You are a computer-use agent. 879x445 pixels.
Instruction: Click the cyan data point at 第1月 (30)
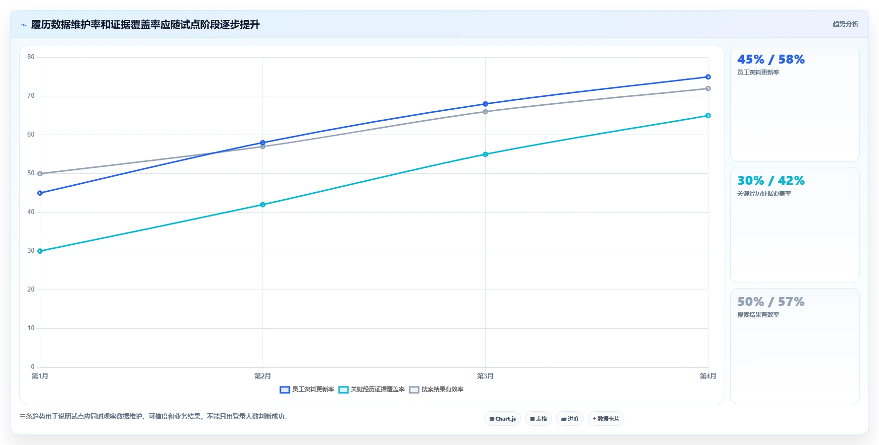click(40, 251)
